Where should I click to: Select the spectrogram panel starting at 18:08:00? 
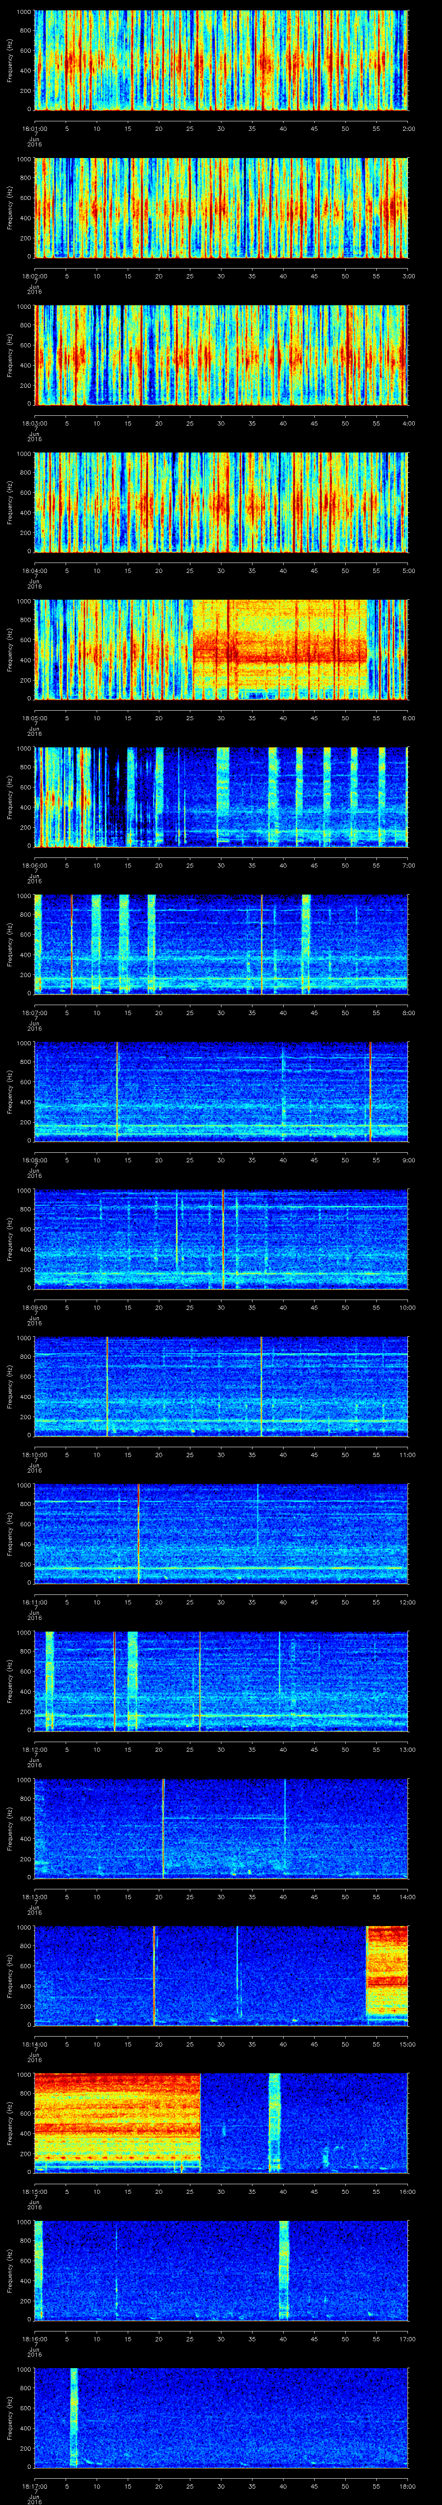[x=221, y=1091]
